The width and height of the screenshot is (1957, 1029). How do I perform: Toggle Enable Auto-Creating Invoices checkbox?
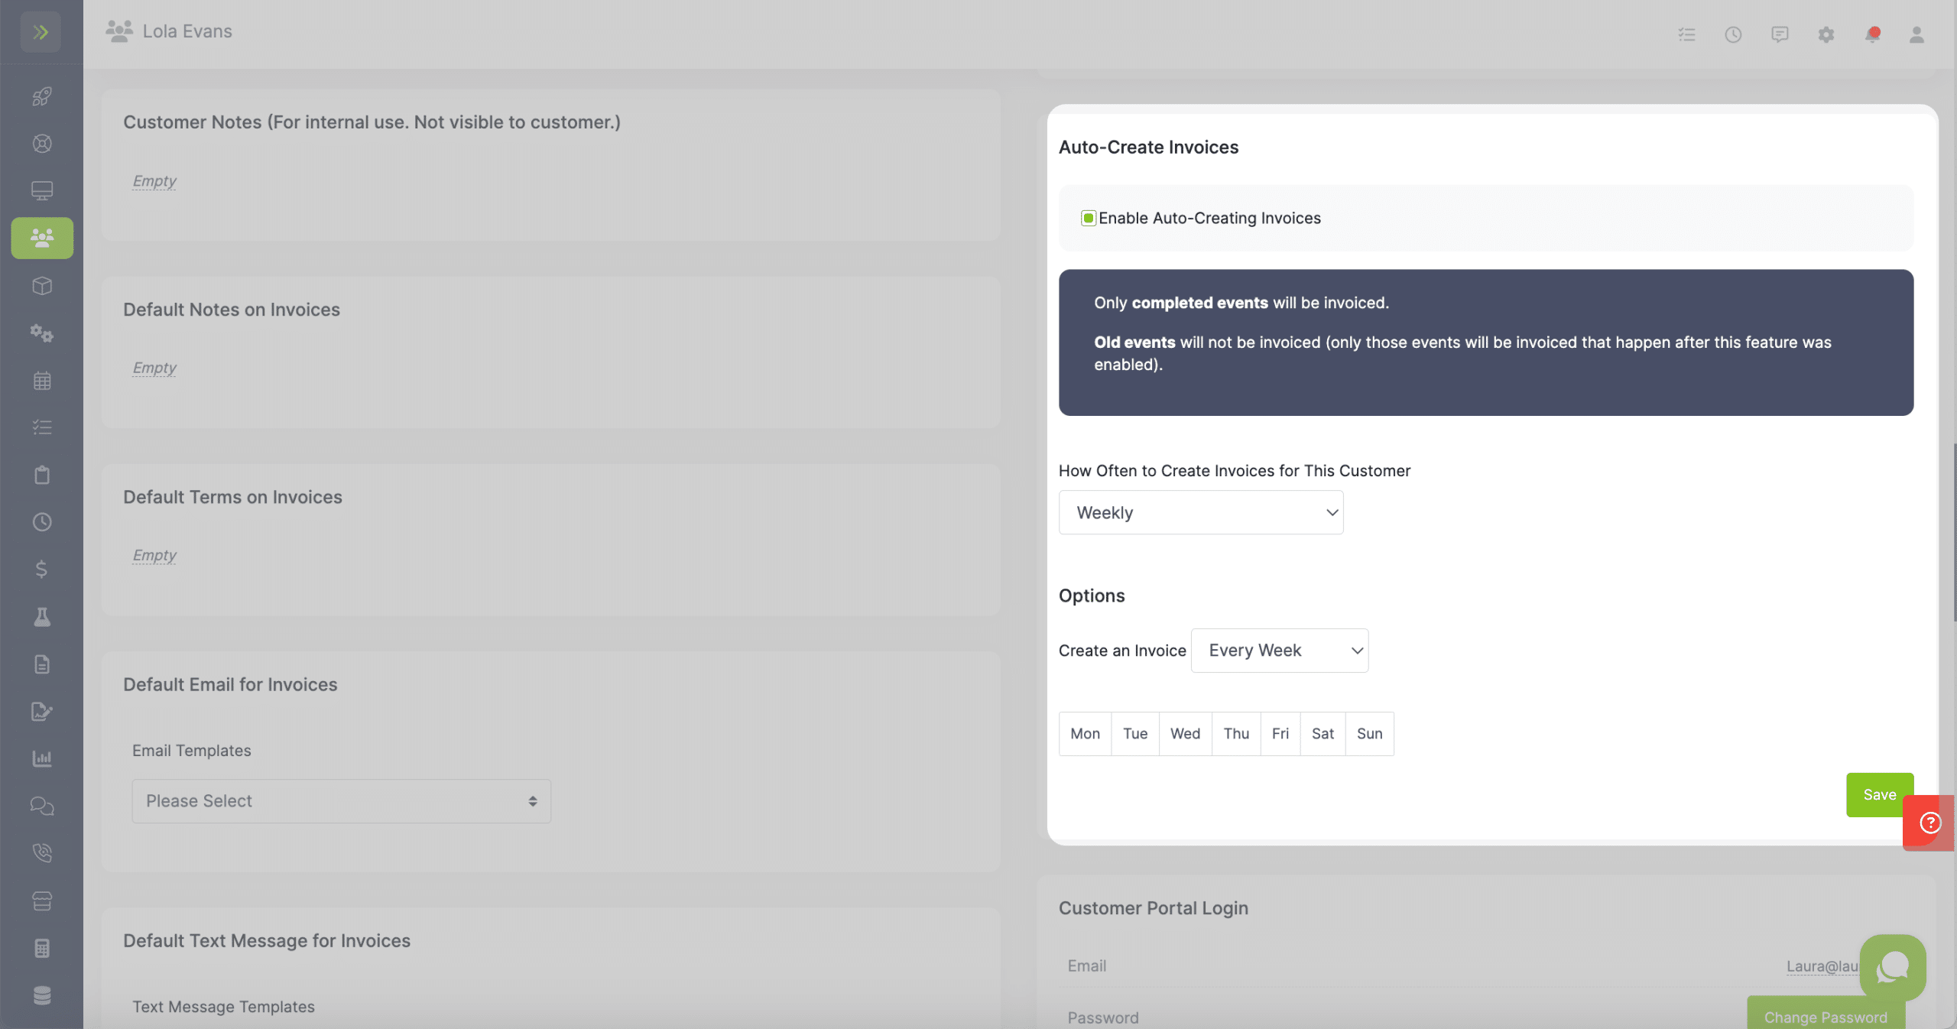click(x=1088, y=218)
